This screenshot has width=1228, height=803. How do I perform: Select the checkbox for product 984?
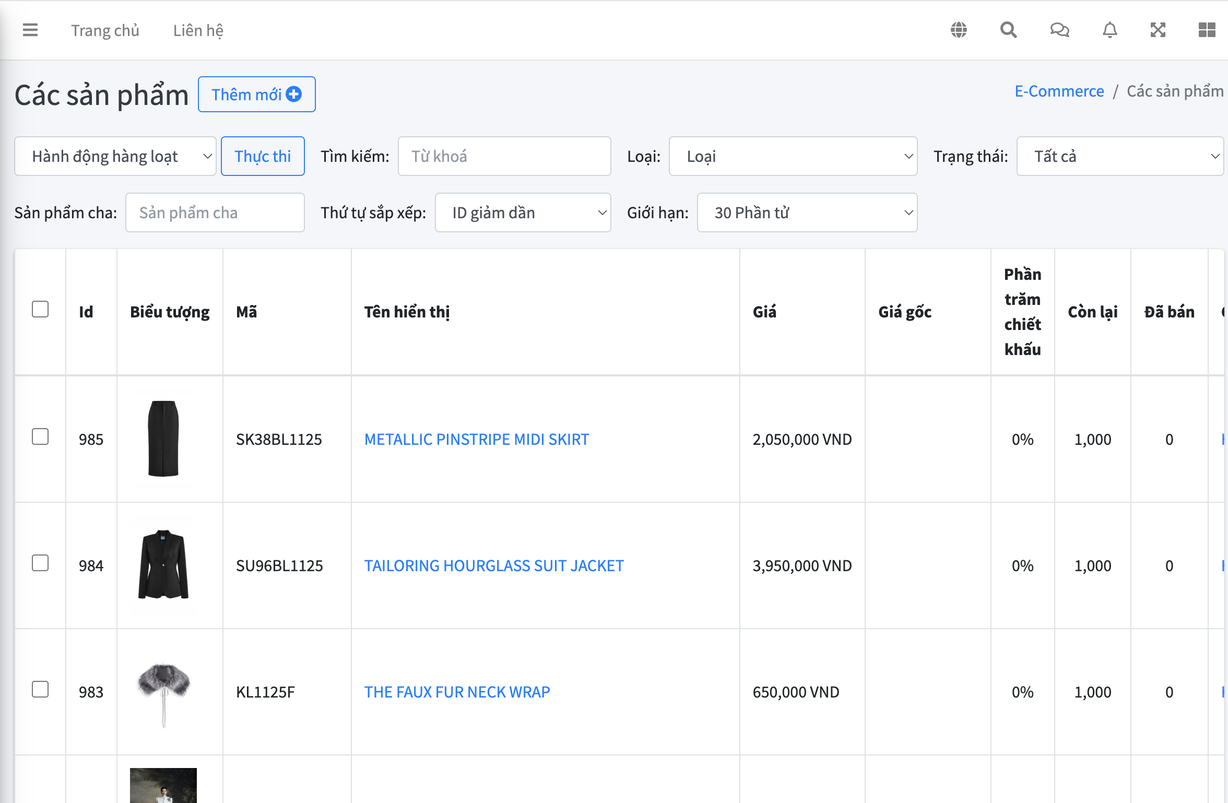tap(40, 563)
